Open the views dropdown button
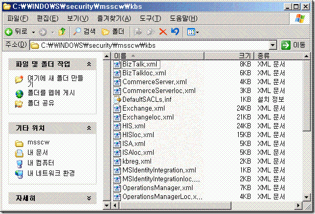The image size is (315, 214). (193, 32)
